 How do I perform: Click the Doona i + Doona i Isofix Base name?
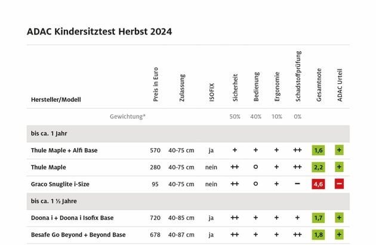(x=72, y=218)
